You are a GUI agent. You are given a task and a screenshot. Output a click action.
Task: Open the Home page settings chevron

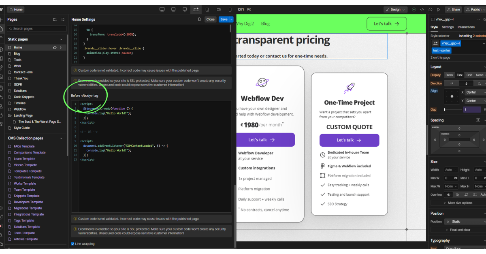tap(61, 47)
